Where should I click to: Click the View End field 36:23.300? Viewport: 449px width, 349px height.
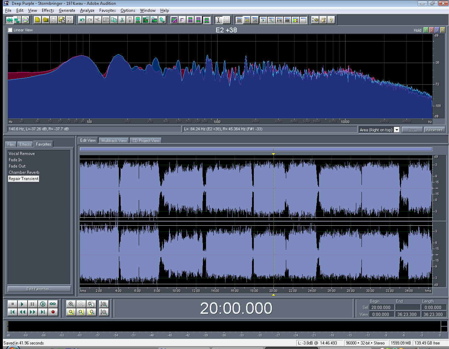point(408,314)
